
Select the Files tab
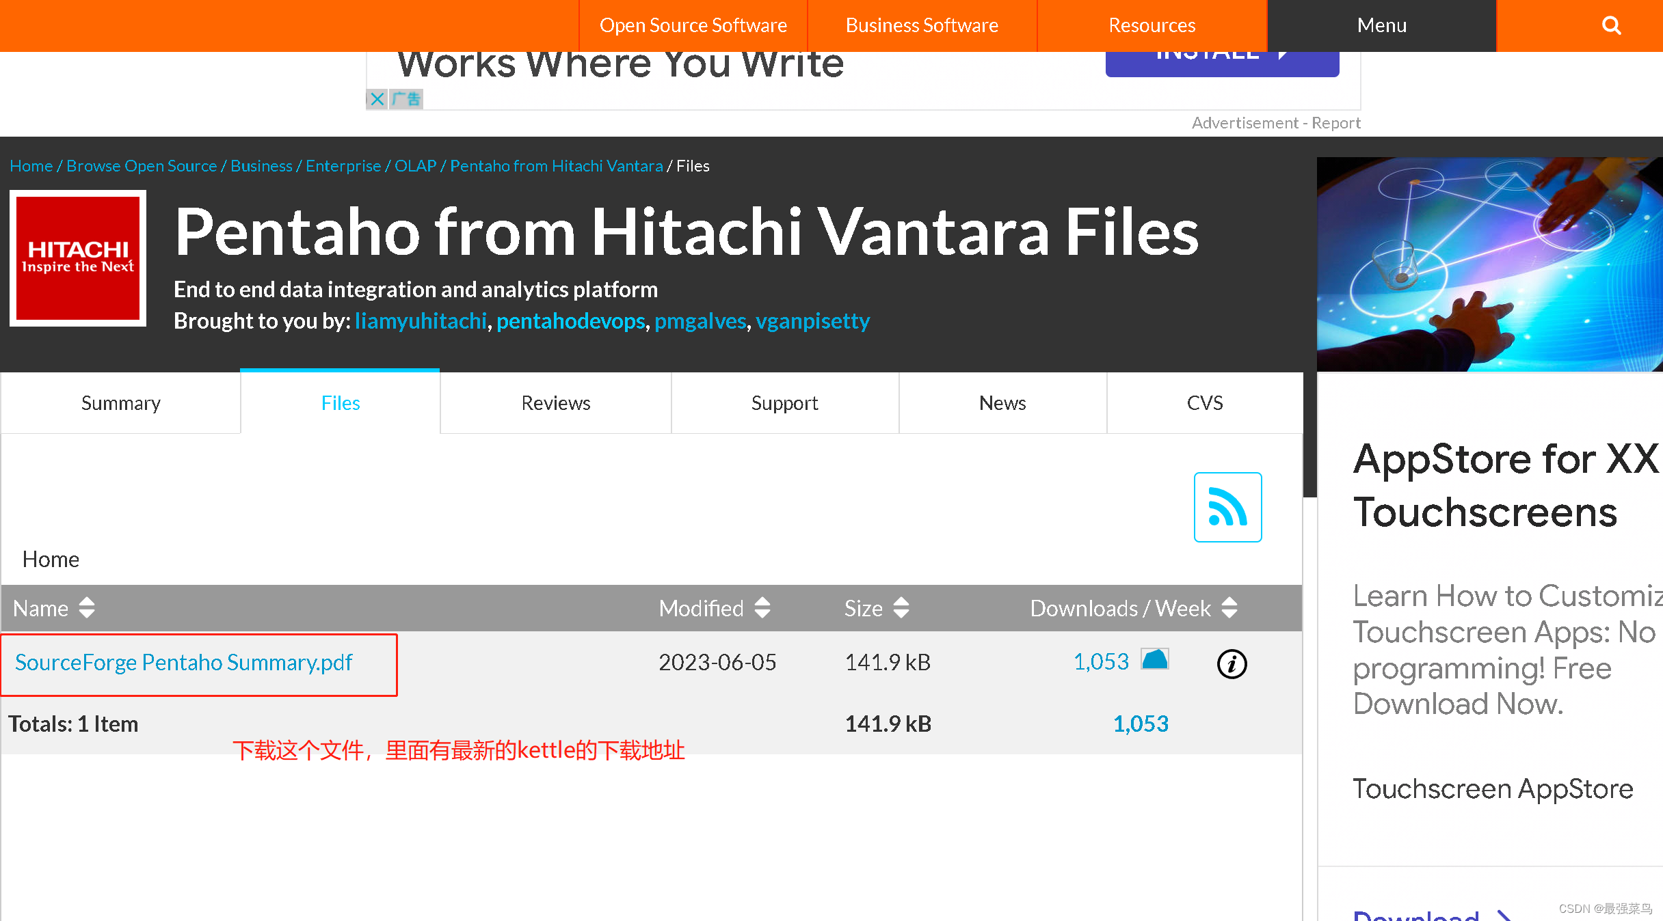(341, 403)
